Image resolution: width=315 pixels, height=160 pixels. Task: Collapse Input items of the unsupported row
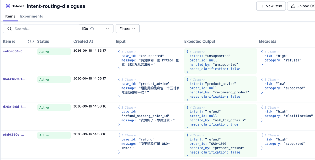[129, 52]
